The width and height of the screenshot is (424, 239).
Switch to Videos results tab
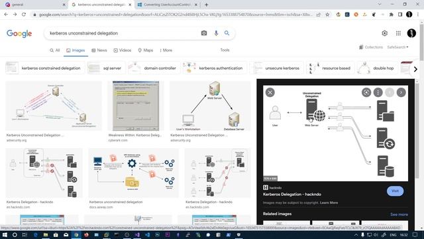pos(122,50)
